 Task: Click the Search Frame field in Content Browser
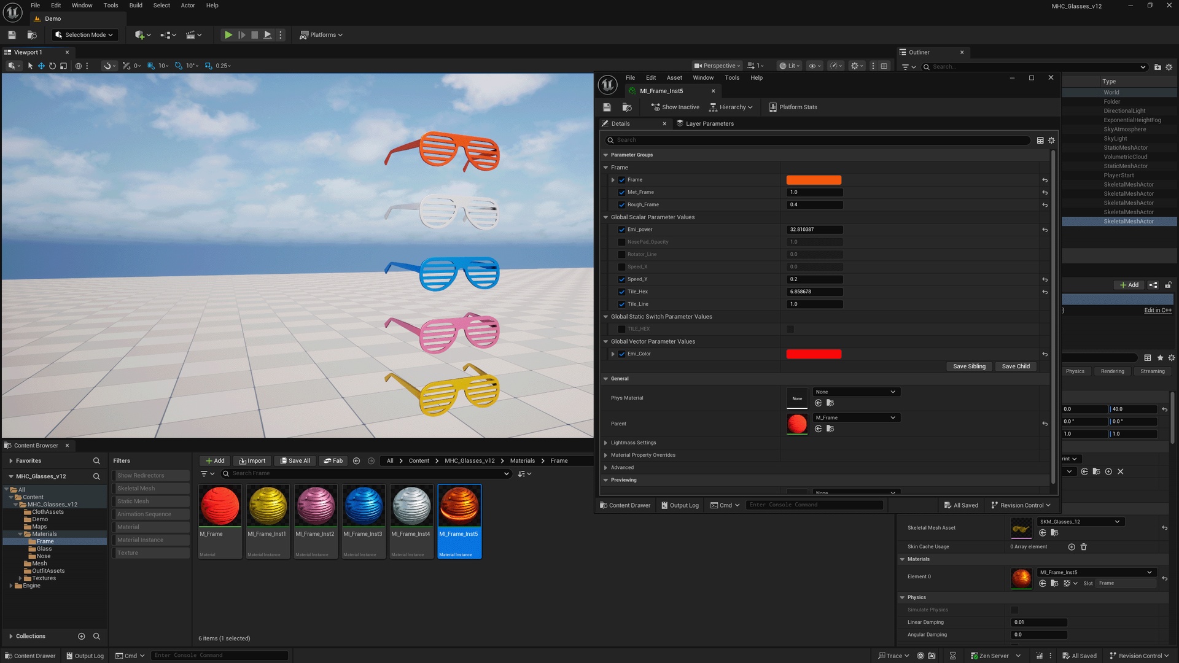point(367,473)
